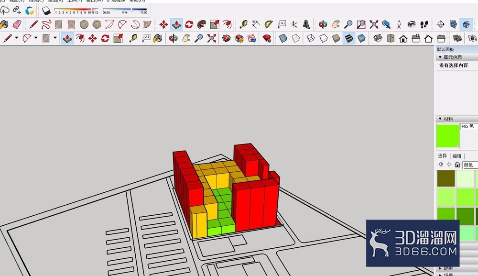
Task: Open the Rectangle tool dropdown arrow
Action: 55,38
